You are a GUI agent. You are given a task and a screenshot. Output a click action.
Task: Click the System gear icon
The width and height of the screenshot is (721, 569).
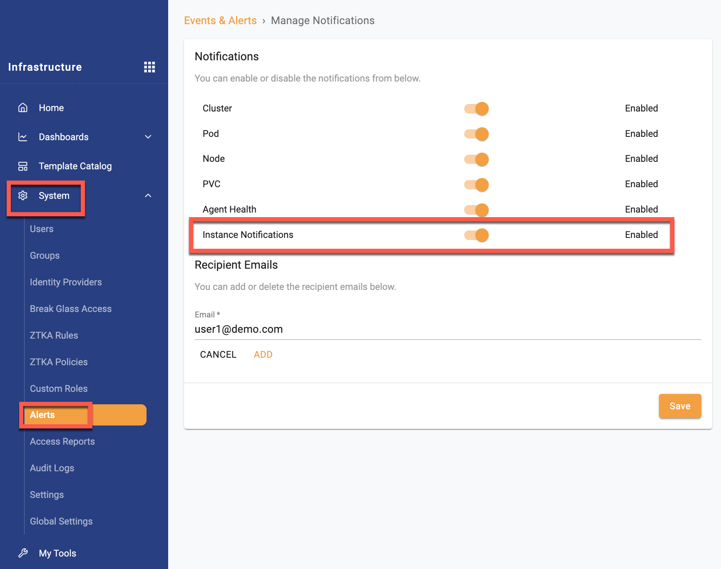(x=23, y=195)
